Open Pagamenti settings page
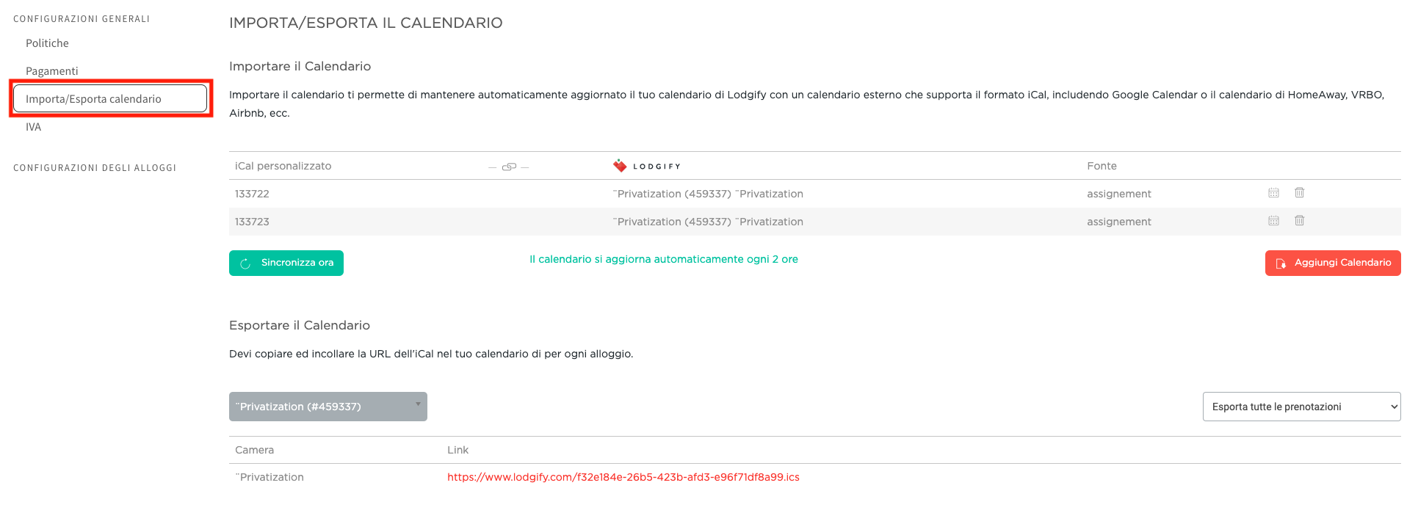 [51, 71]
